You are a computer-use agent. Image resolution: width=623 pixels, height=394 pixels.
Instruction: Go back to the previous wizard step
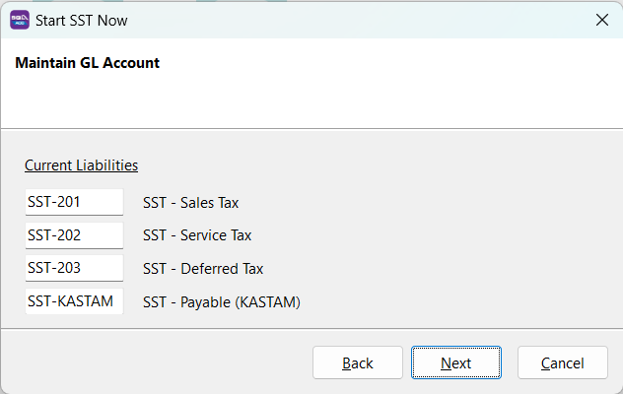(357, 363)
